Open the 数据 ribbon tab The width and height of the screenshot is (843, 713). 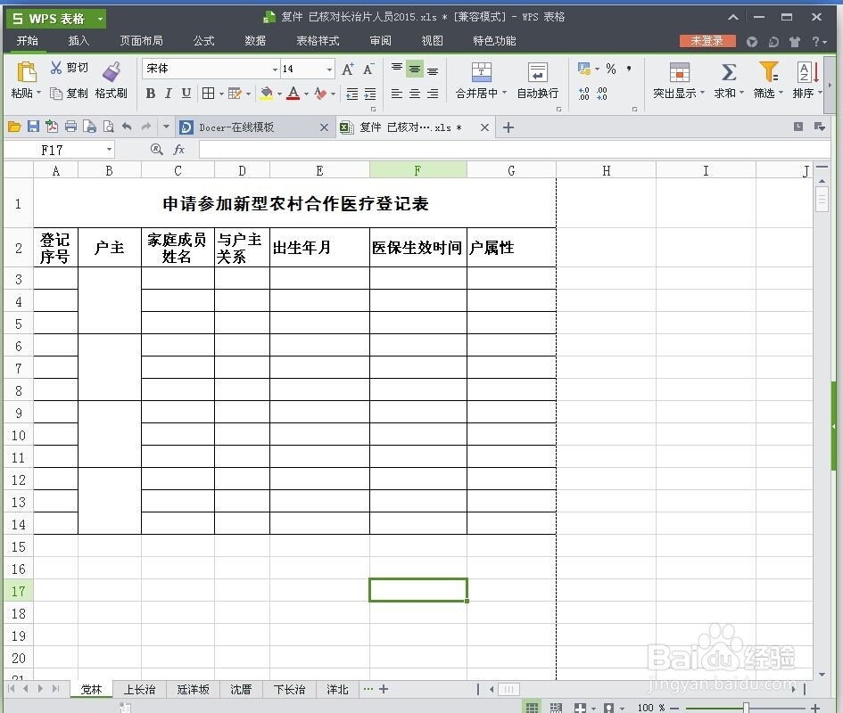coord(255,41)
